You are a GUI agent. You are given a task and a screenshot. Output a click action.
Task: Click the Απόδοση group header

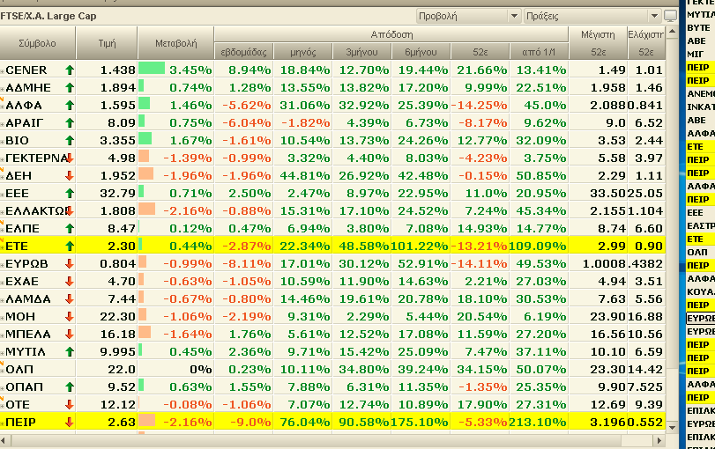[x=391, y=34]
